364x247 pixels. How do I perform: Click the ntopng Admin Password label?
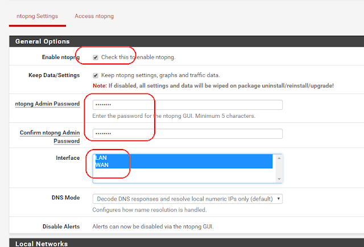[47, 104]
